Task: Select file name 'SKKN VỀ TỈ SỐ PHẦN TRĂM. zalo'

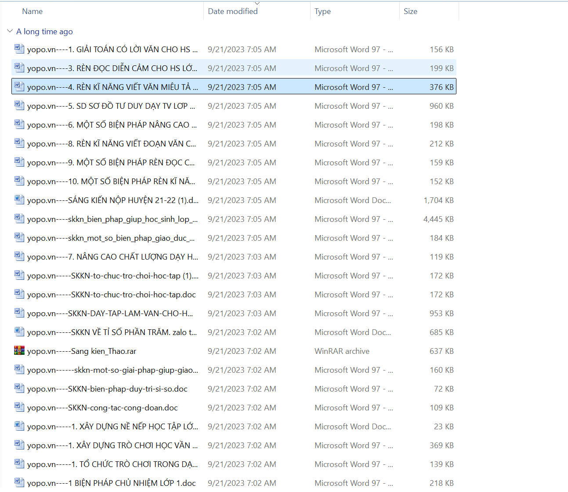Action: (112, 332)
